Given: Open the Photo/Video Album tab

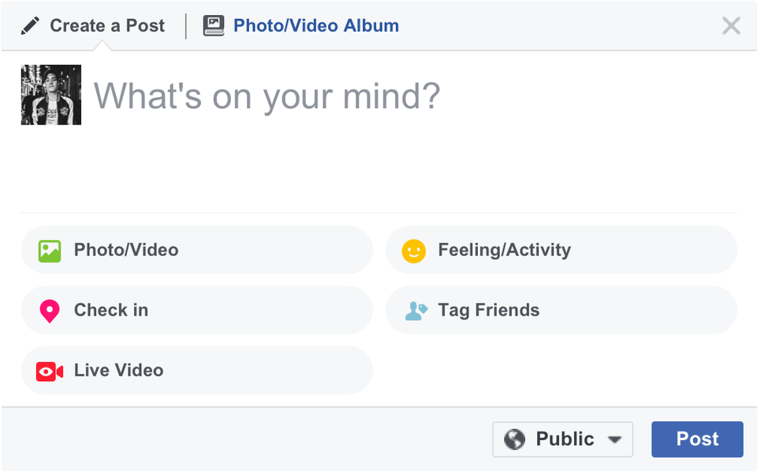Looking at the screenshot, I should tap(315, 26).
